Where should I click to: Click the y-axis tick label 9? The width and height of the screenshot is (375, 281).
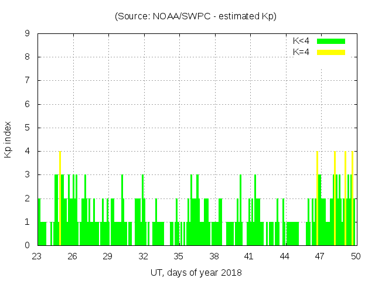pyautogui.click(x=27, y=33)
